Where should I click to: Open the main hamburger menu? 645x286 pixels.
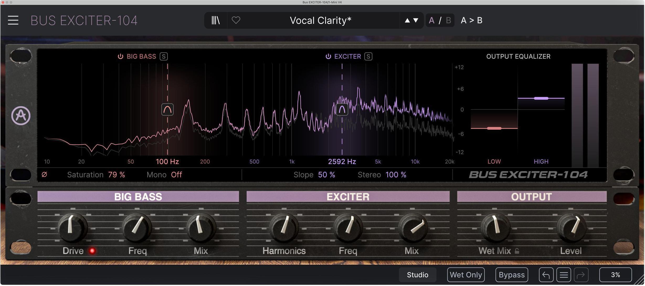pos(13,20)
